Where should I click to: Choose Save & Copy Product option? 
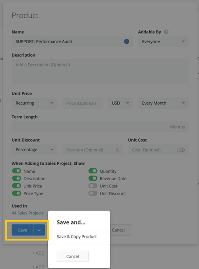[x=77, y=237]
